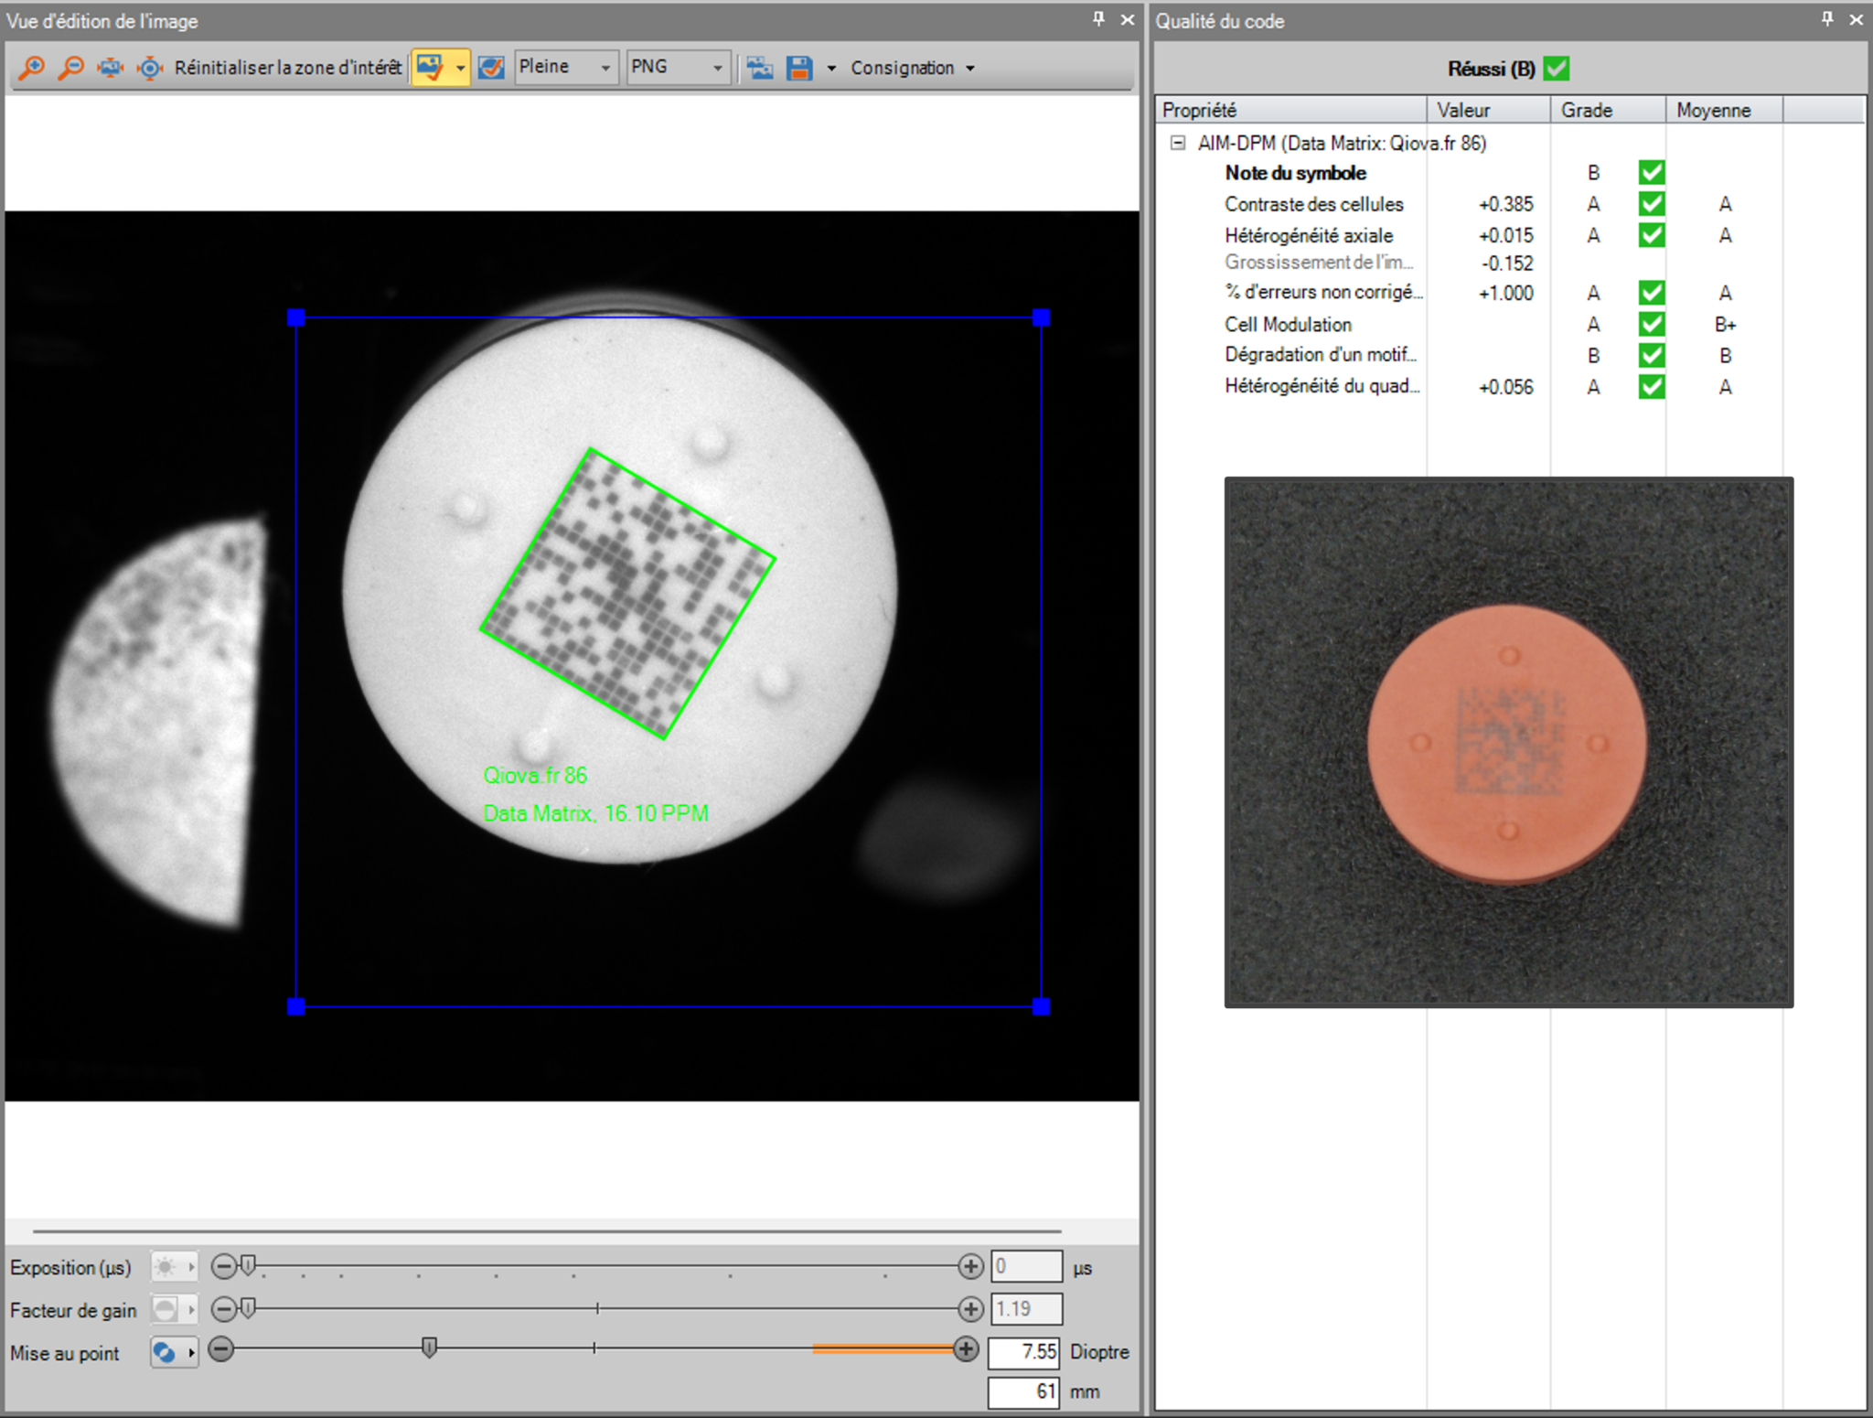Close the Vue d'édition de l'image panel
Screen dimensions: 1873x1418
click(1128, 19)
